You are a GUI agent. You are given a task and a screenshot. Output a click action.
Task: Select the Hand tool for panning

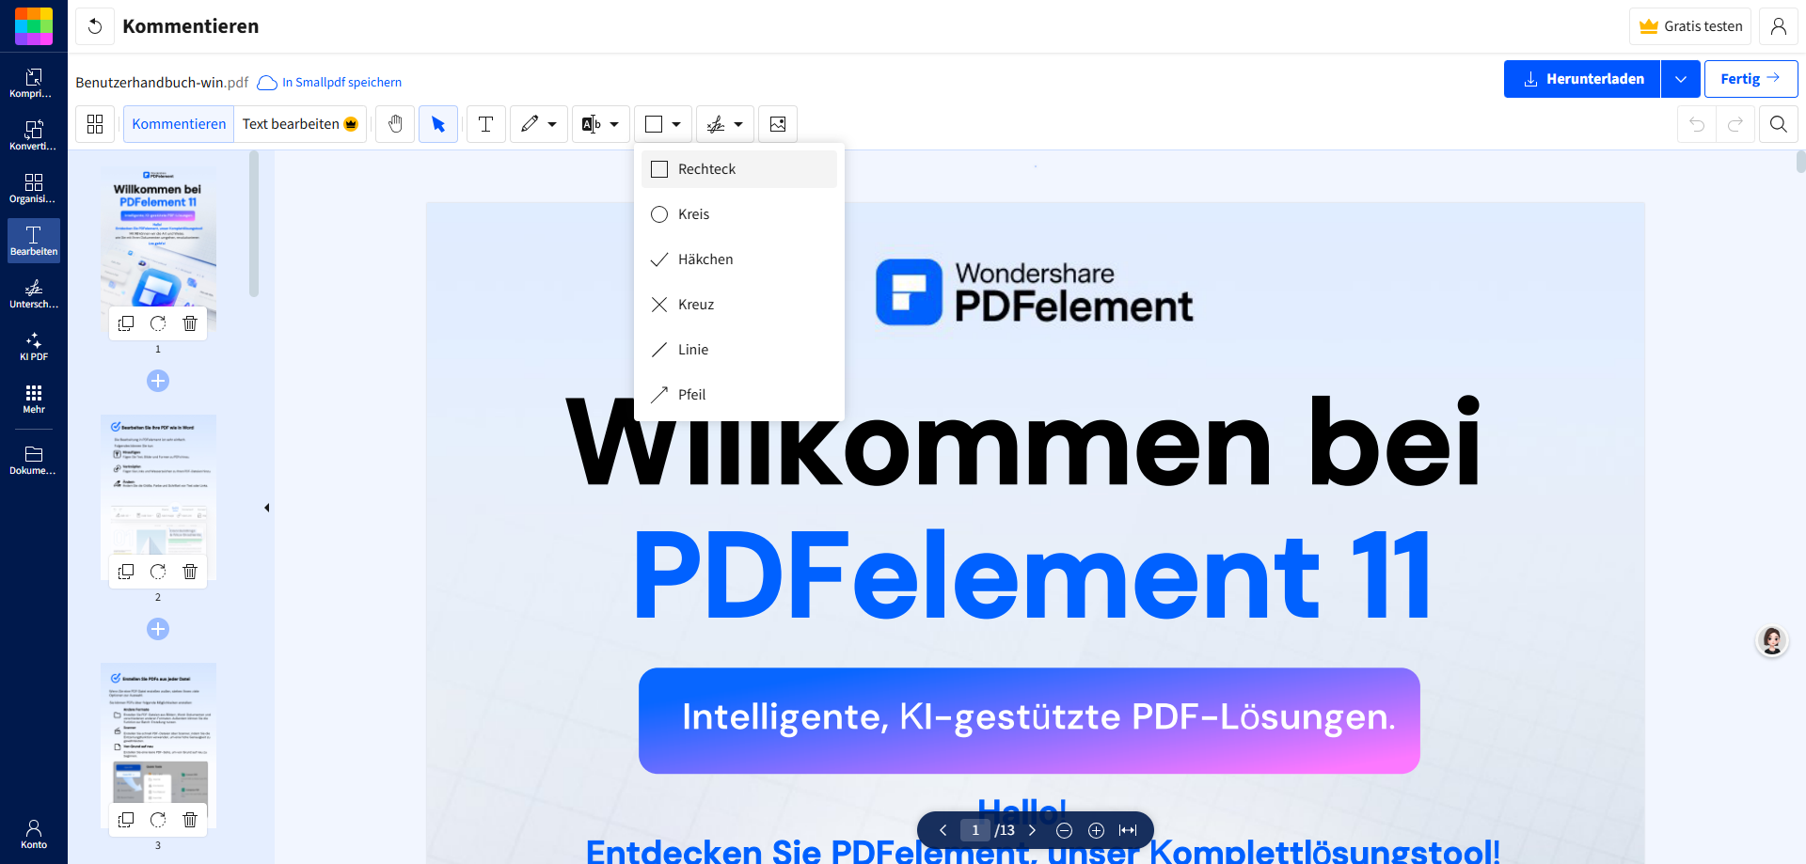(394, 123)
